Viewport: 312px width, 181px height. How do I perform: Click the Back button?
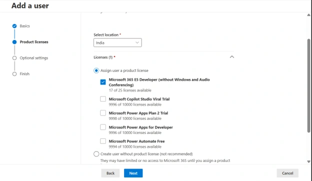[110, 173]
